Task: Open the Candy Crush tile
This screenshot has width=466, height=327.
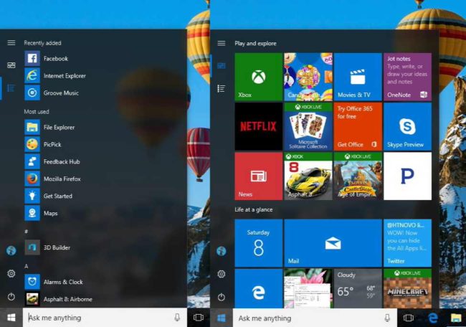Action: point(308,77)
